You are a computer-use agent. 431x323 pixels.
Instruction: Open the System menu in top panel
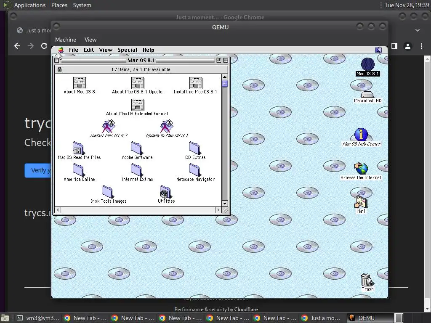click(x=82, y=5)
